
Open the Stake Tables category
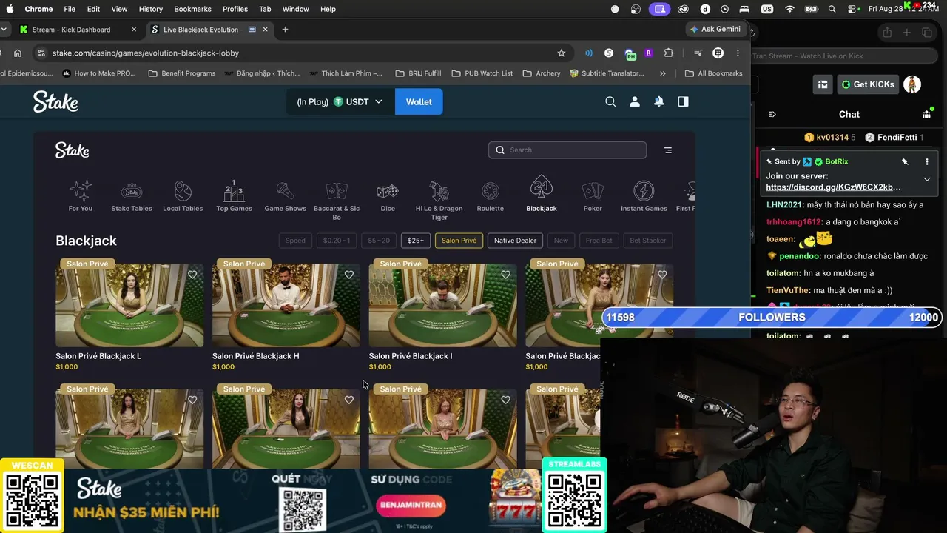[132, 196]
